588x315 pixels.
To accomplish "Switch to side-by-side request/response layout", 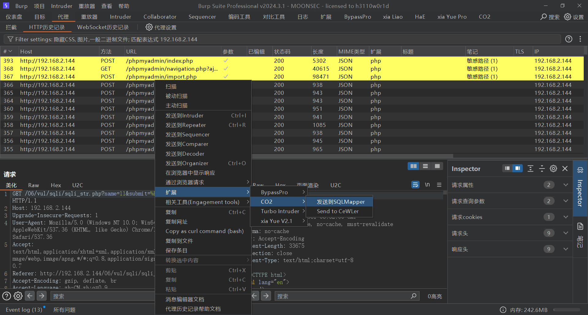I will point(413,166).
